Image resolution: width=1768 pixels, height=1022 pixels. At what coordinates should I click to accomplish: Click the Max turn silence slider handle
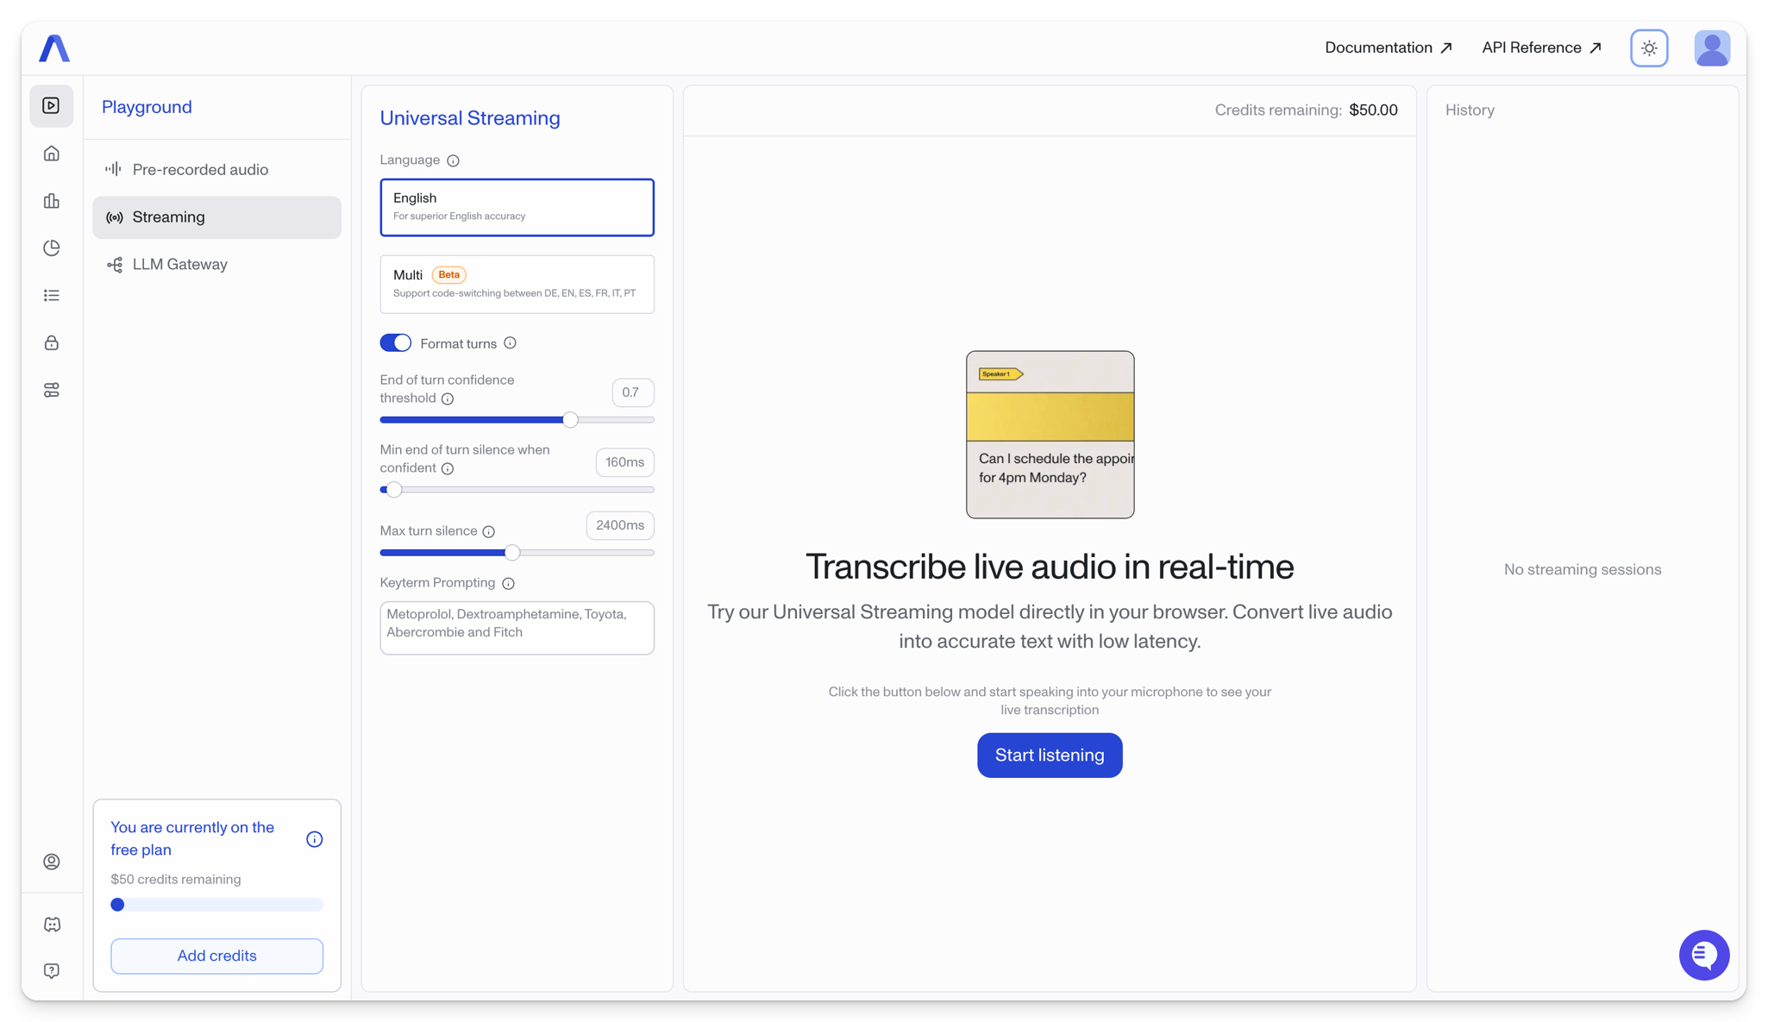pyautogui.click(x=512, y=553)
